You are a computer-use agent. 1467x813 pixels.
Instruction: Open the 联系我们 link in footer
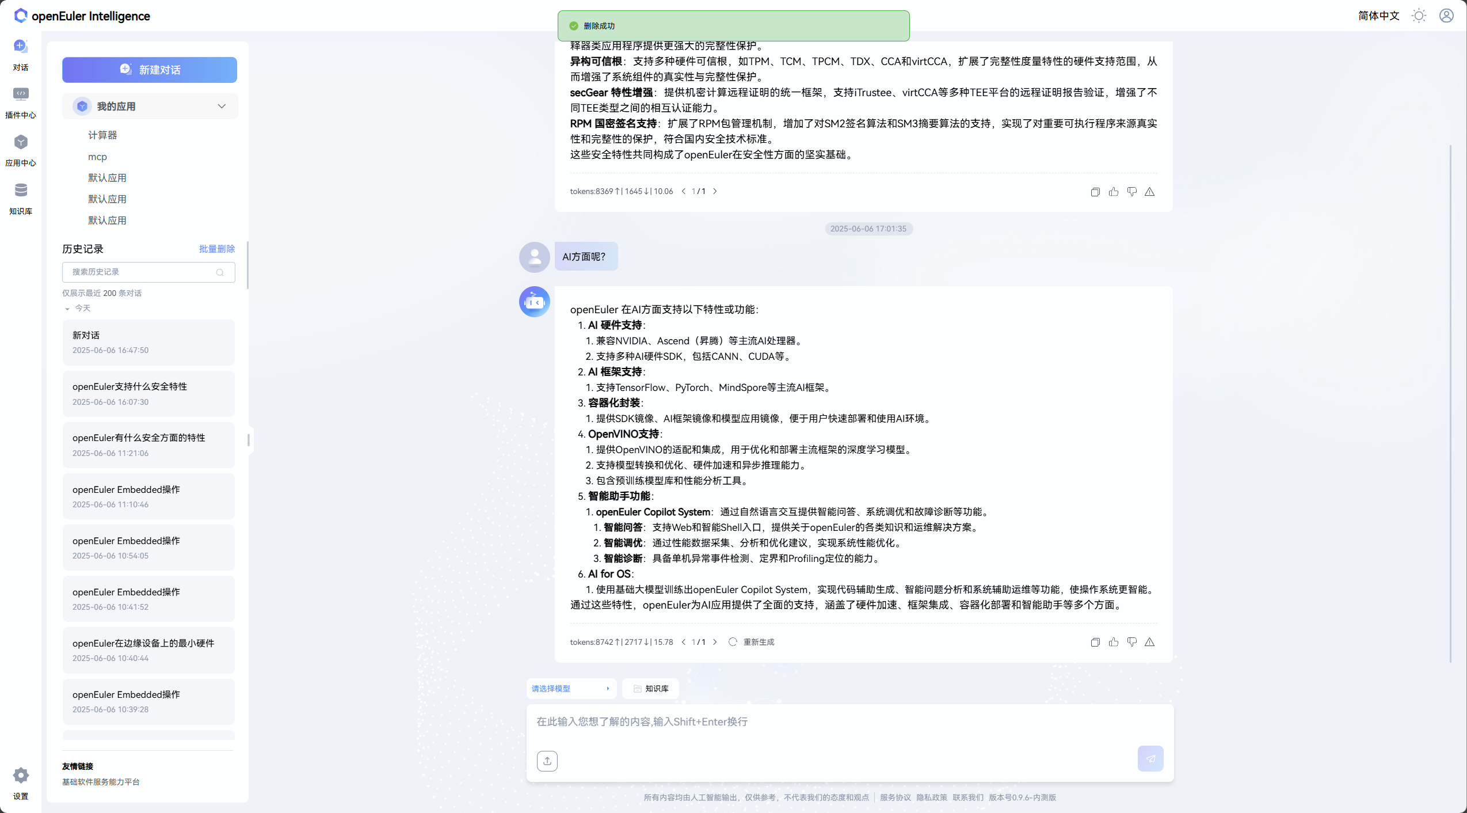(968, 797)
